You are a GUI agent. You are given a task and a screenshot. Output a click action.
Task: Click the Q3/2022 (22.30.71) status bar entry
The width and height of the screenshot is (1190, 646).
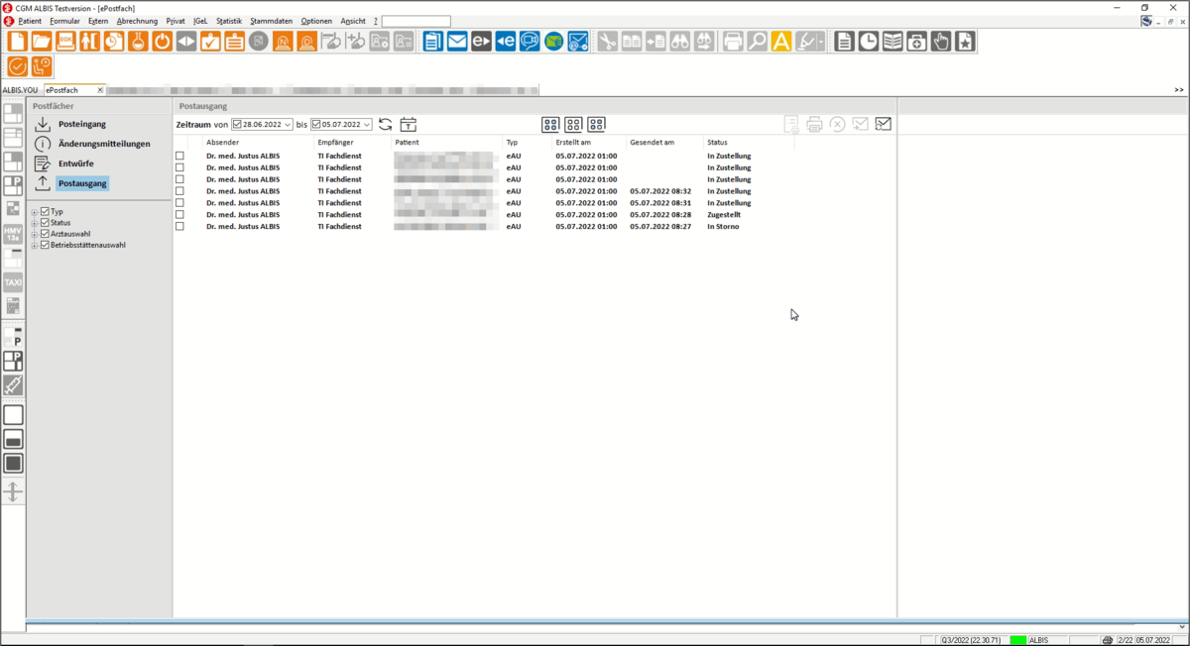point(972,640)
